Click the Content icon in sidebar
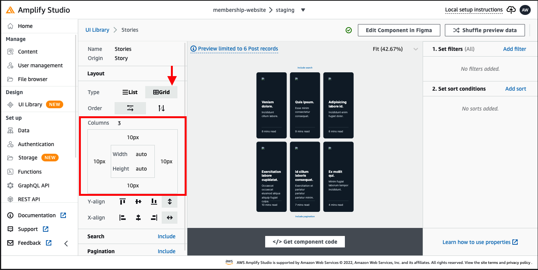 click(11, 52)
